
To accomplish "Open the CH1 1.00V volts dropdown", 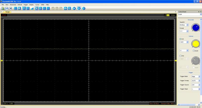I will 187,42.
